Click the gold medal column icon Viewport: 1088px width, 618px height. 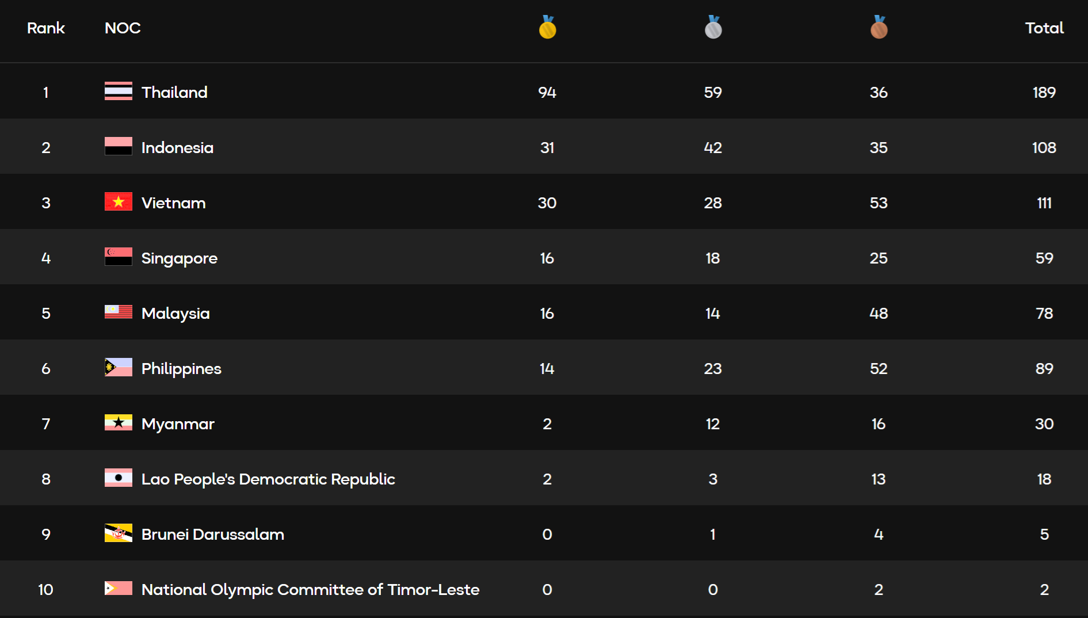click(x=547, y=28)
